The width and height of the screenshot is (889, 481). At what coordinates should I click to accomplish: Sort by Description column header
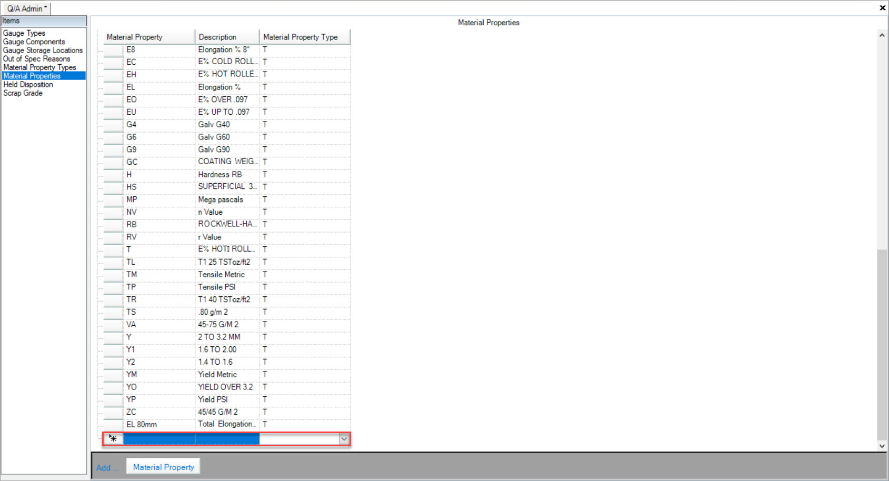click(227, 37)
